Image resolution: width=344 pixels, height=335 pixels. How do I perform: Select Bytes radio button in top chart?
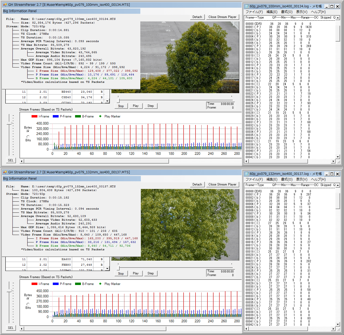(x=28, y=131)
